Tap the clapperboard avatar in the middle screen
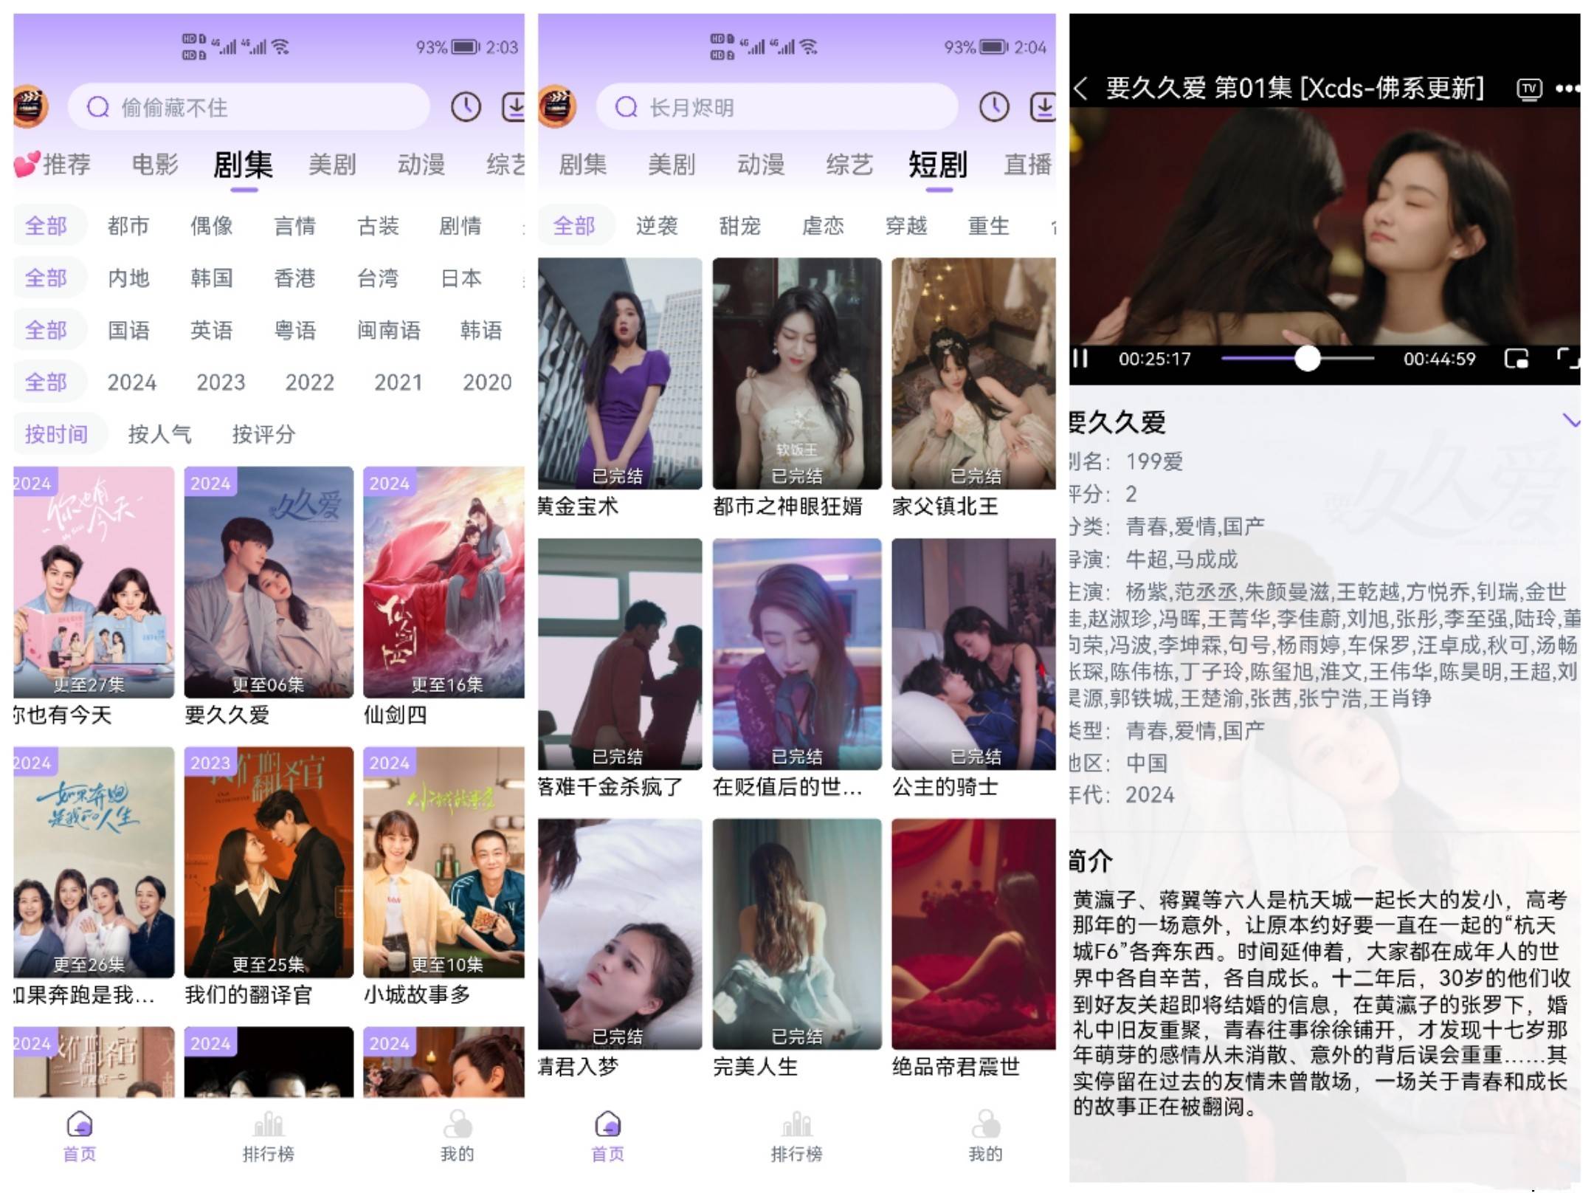 click(557, 108)
